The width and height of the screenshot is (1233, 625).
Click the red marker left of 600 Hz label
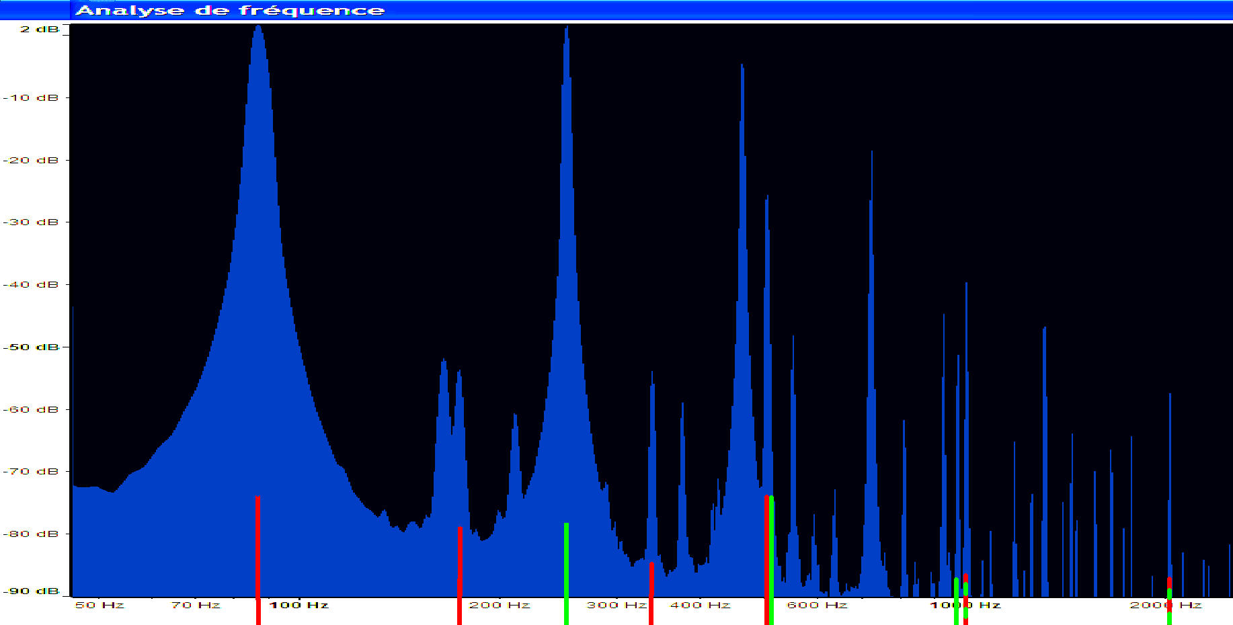pos(766,560)
